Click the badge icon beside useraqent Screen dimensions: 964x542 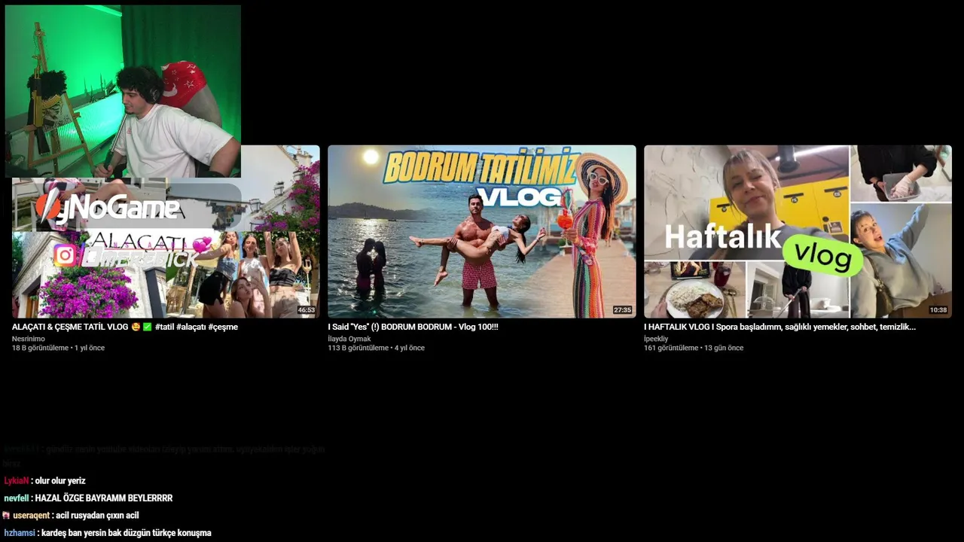coord(7,516)
